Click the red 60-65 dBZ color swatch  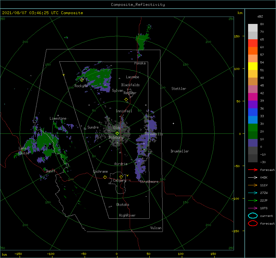point(253,43)
